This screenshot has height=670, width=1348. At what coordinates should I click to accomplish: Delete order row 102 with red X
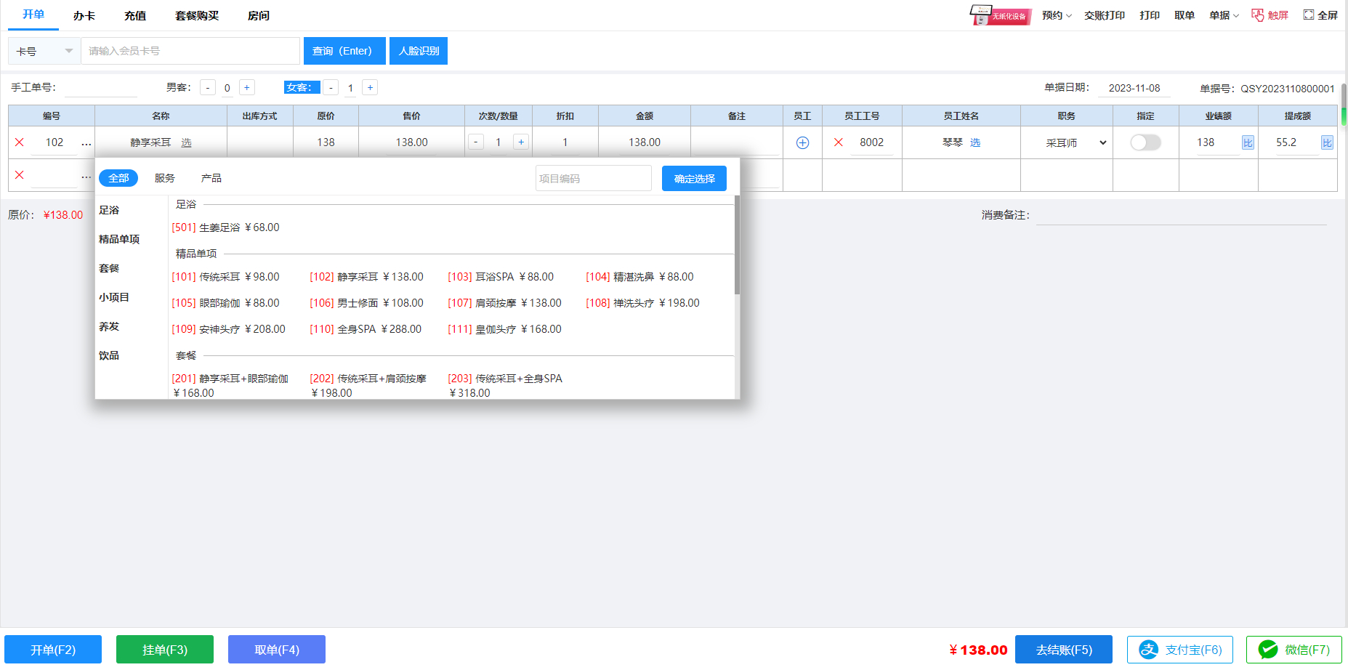point(20,142)
